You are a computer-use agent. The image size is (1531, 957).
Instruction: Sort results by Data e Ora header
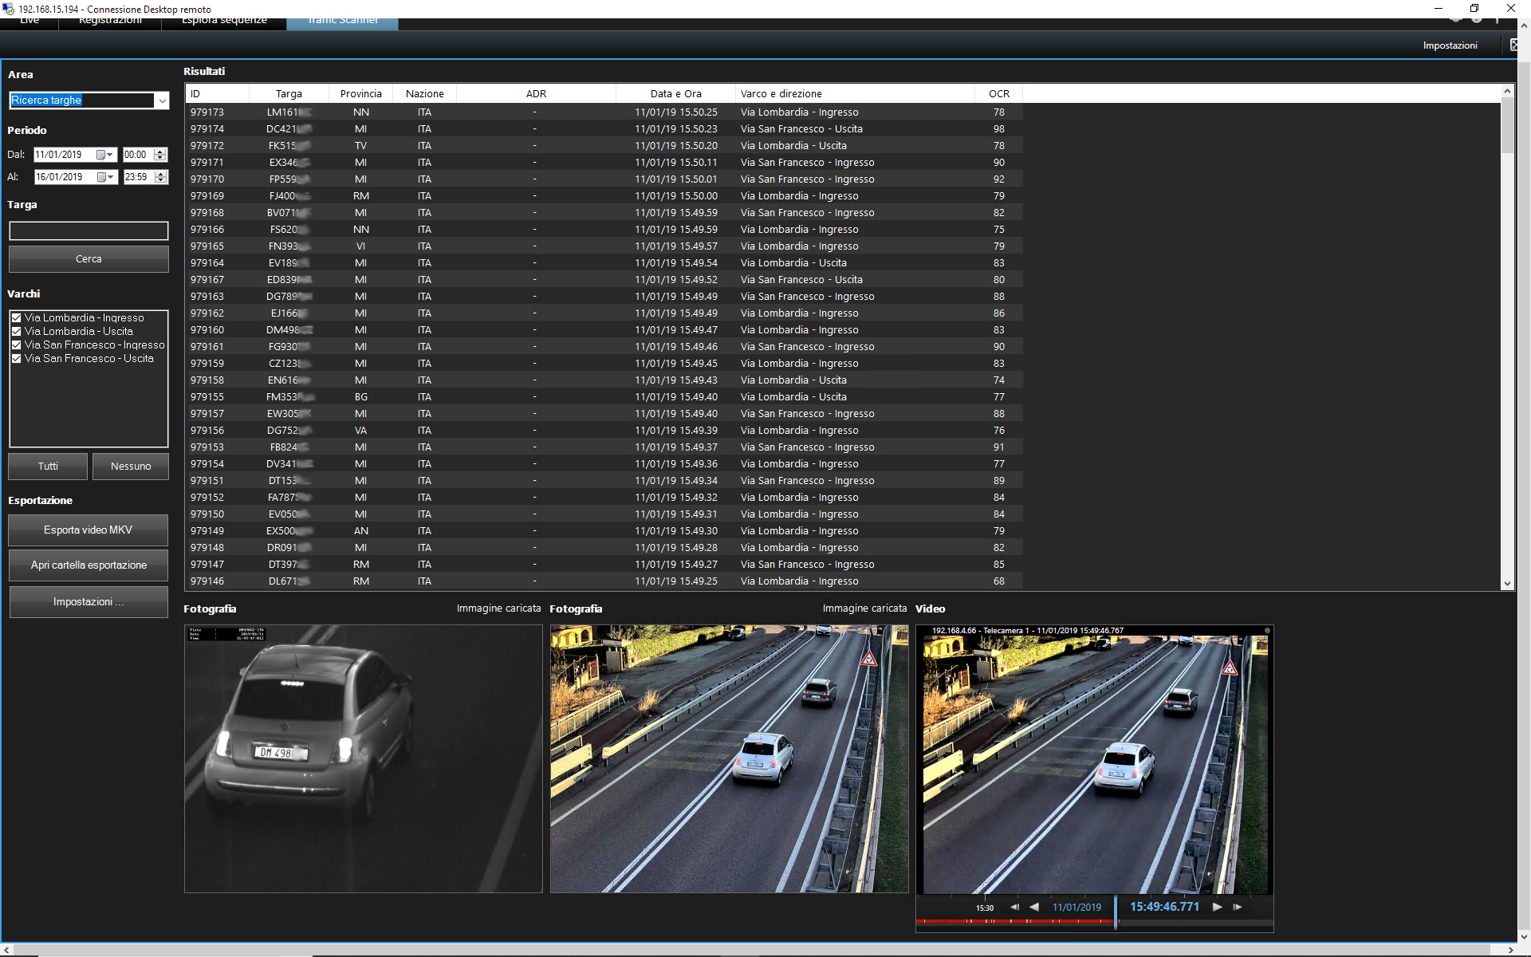pyautogui.click(x=675, y=93)
